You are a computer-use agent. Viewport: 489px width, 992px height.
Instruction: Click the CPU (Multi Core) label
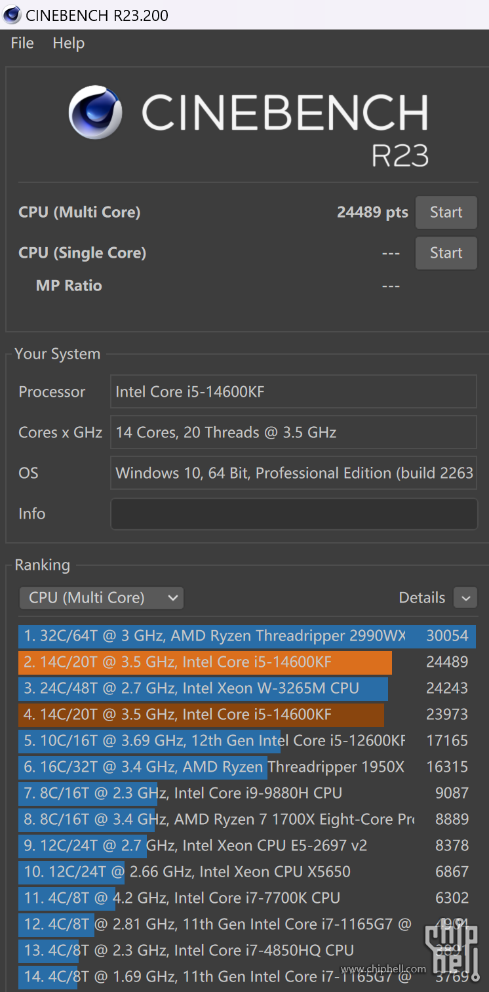pos(79,212)
